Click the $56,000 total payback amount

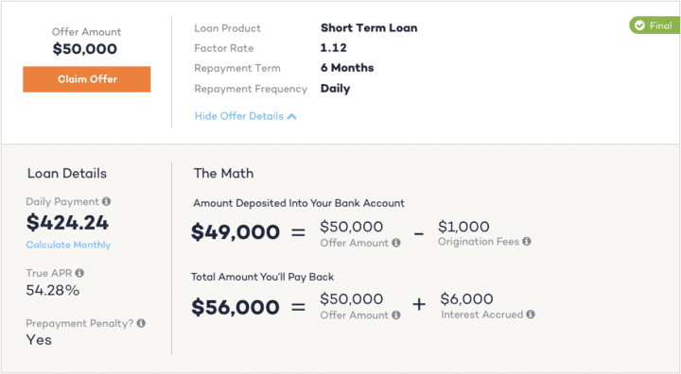click(236, 307)
